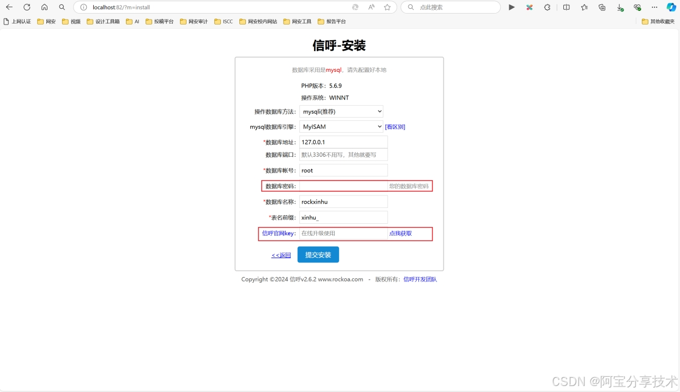Toggle split screen view icon
Screen dimensions: 680x392
coord(567,8)
